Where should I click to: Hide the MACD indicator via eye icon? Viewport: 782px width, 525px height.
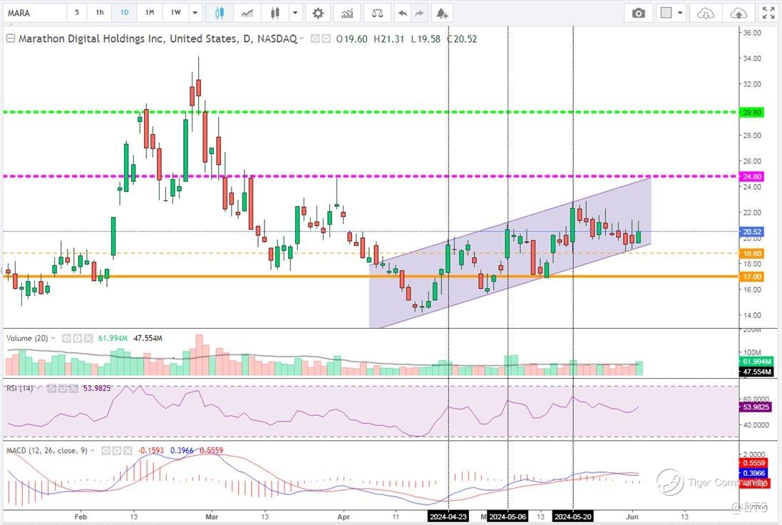click(106, 451)
